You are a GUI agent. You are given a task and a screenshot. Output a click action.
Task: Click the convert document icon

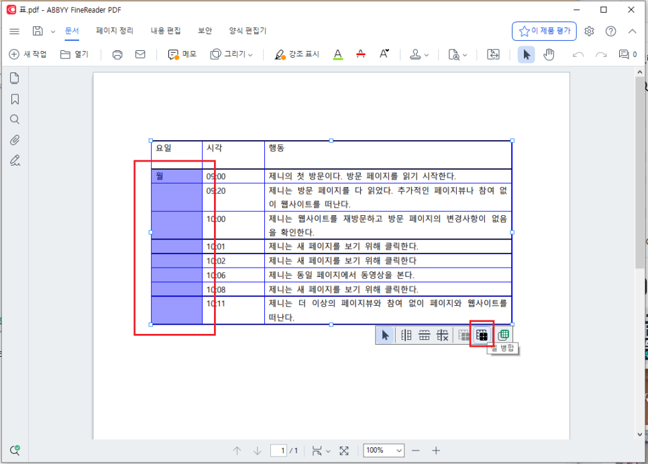click(493, 54)
